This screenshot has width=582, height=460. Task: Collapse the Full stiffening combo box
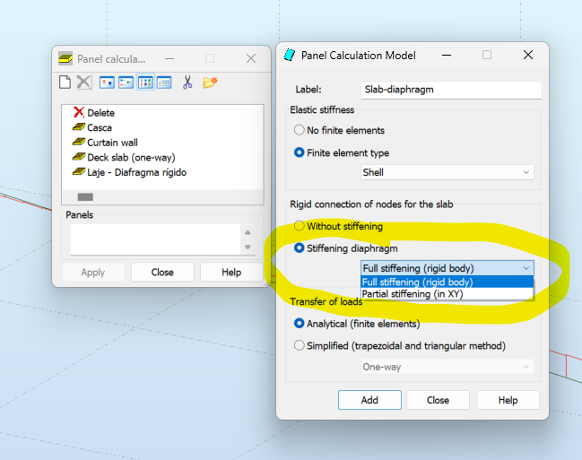point(447,268)
